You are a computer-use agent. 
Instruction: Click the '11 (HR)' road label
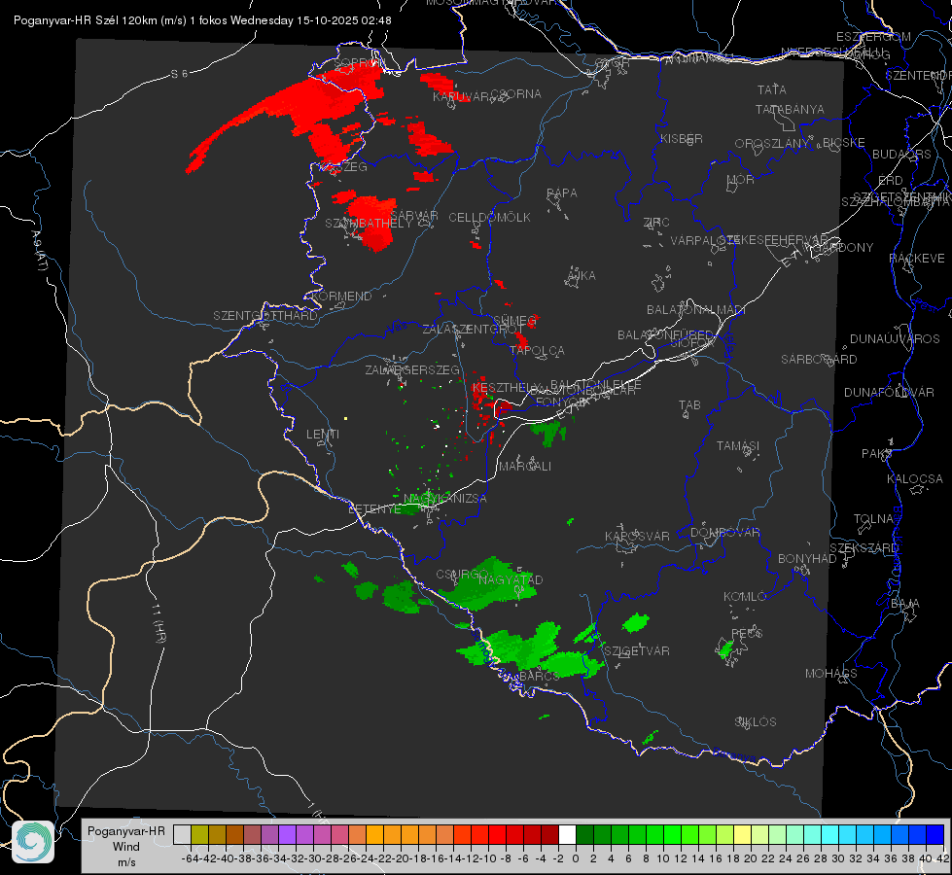pos(158,622)
